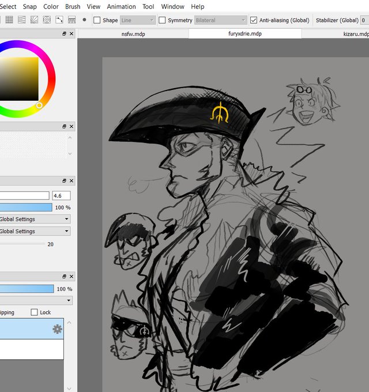
Task: Open the Shape type Line dropdown
Action: click(x=138, y=20)
